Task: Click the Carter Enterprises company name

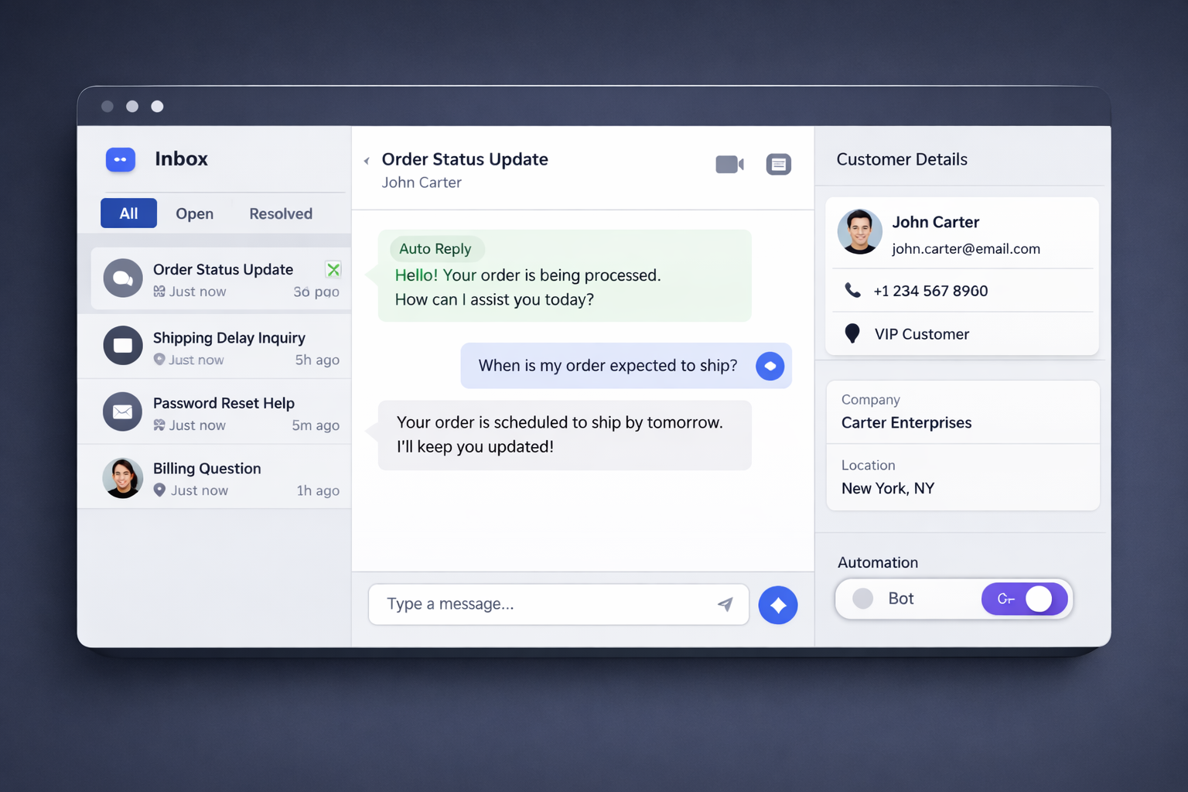Action: point(906,423)
